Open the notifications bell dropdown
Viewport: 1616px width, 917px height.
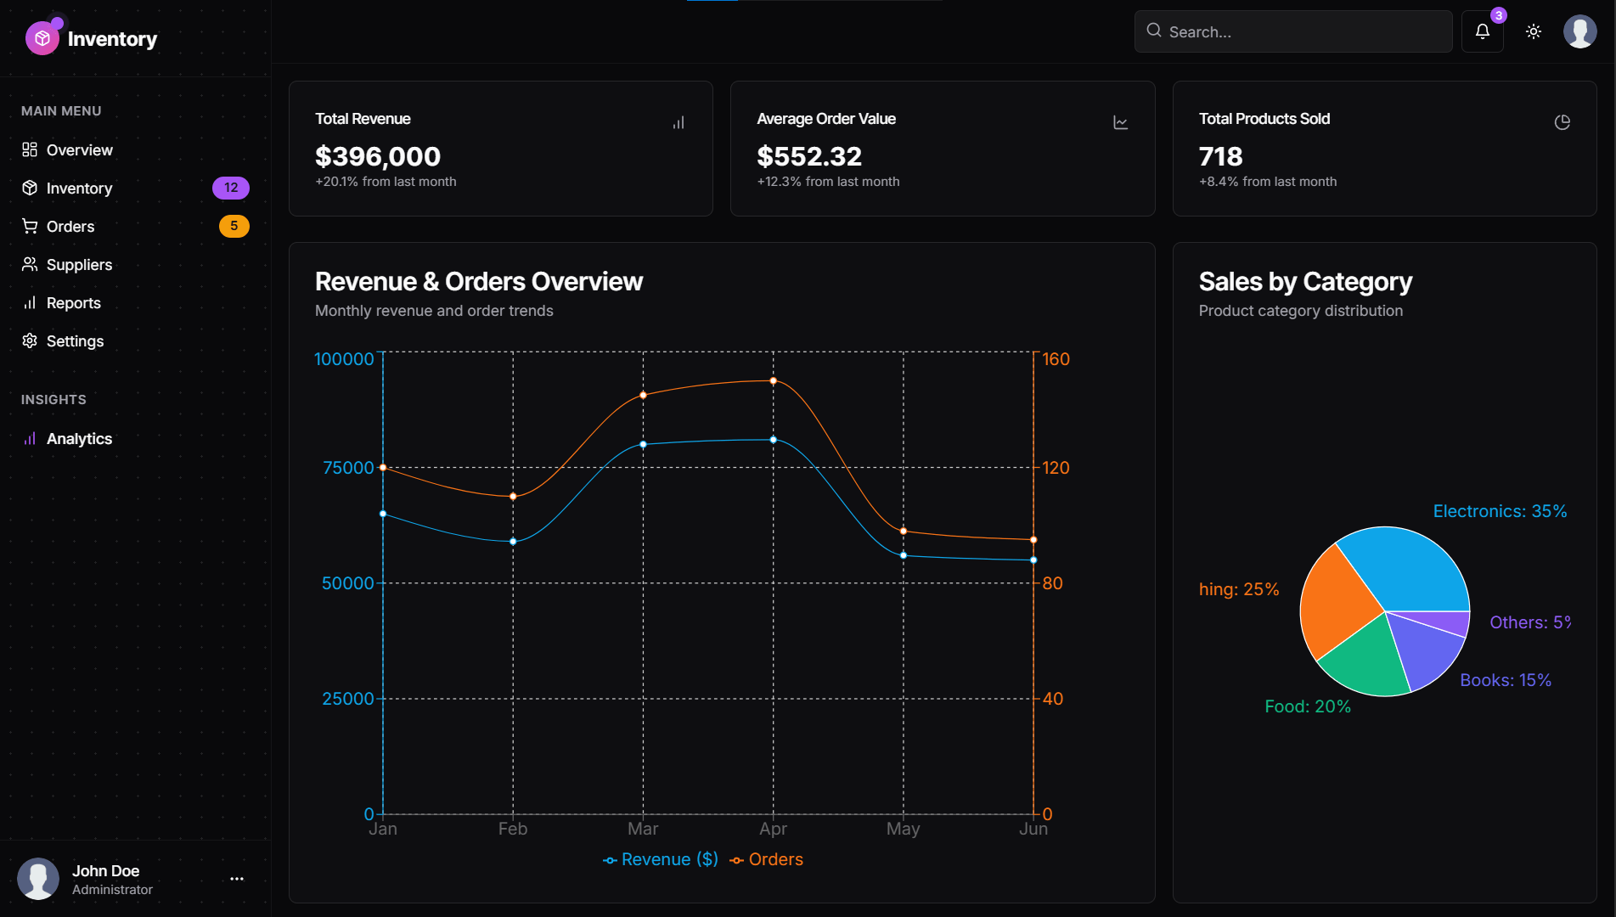pyautogui.click(x=1482, y=31)
